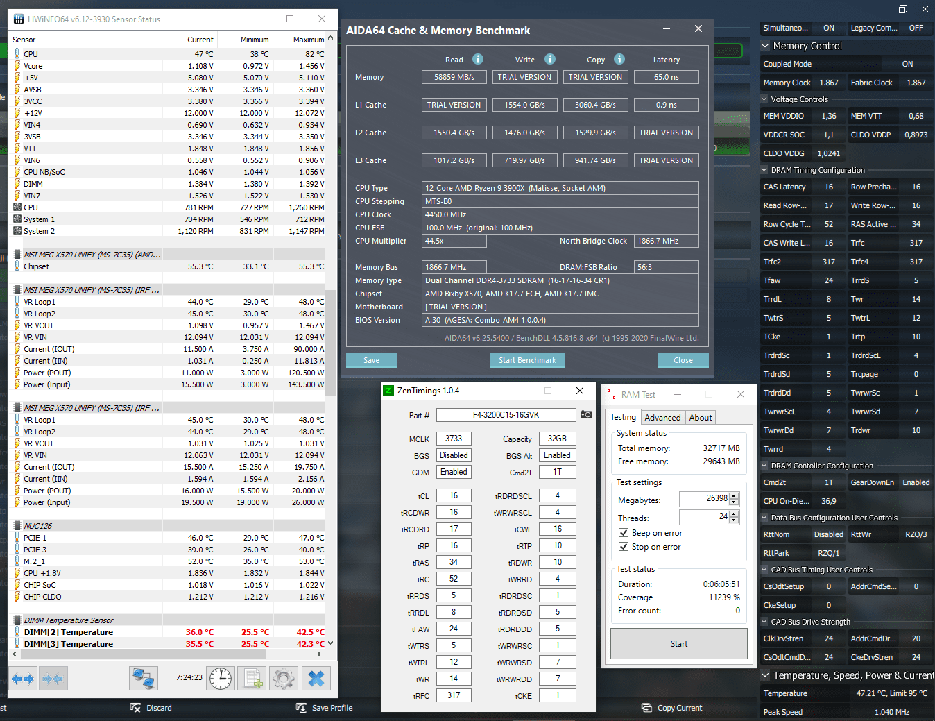
Task: Open the About tab in RAM Test
Action: pos(701,418)
